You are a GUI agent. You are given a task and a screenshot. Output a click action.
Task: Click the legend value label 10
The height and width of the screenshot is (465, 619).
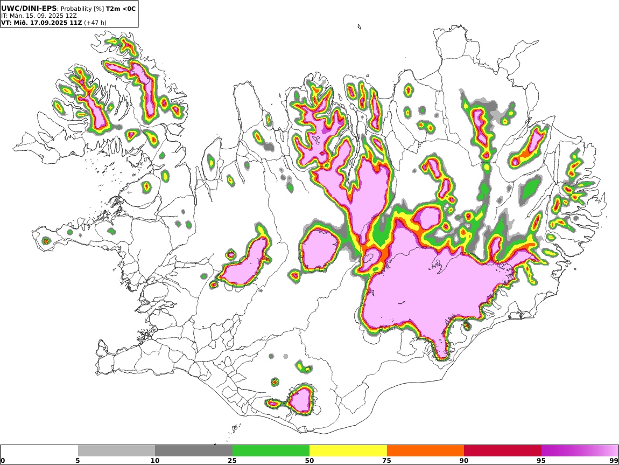pos(155,461)
